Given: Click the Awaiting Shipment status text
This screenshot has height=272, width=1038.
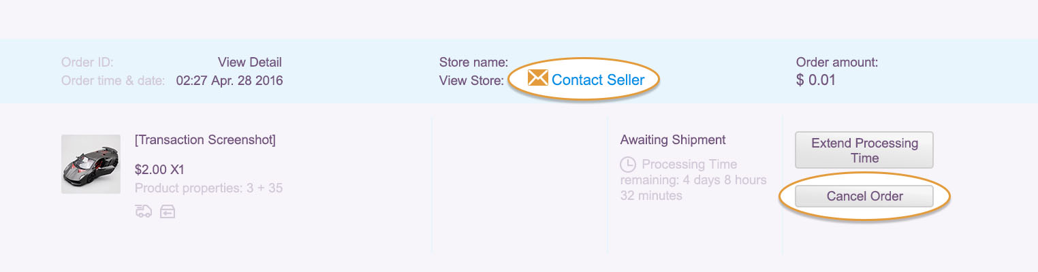Looking at the screenshot, I should (x=673, y=140).
